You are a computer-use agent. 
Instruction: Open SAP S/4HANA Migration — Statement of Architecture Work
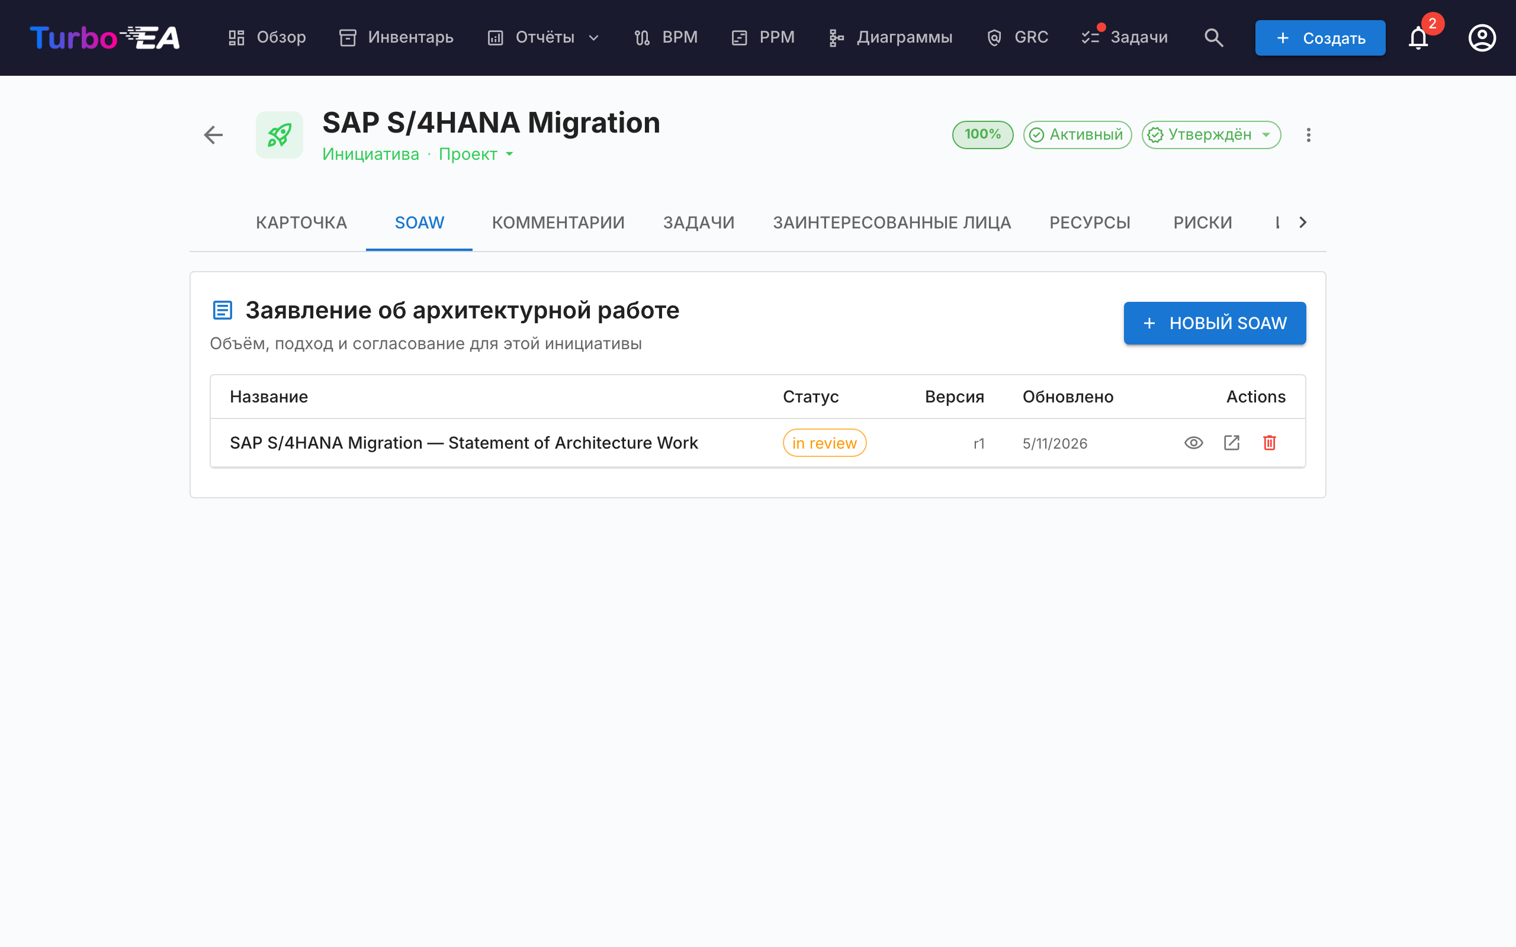pos(464,443)
